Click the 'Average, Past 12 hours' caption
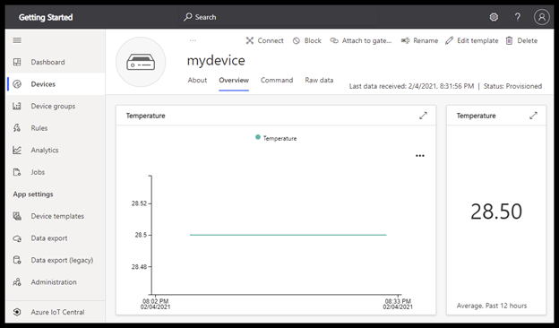559x328 pixels. click(x=492, y=306)
